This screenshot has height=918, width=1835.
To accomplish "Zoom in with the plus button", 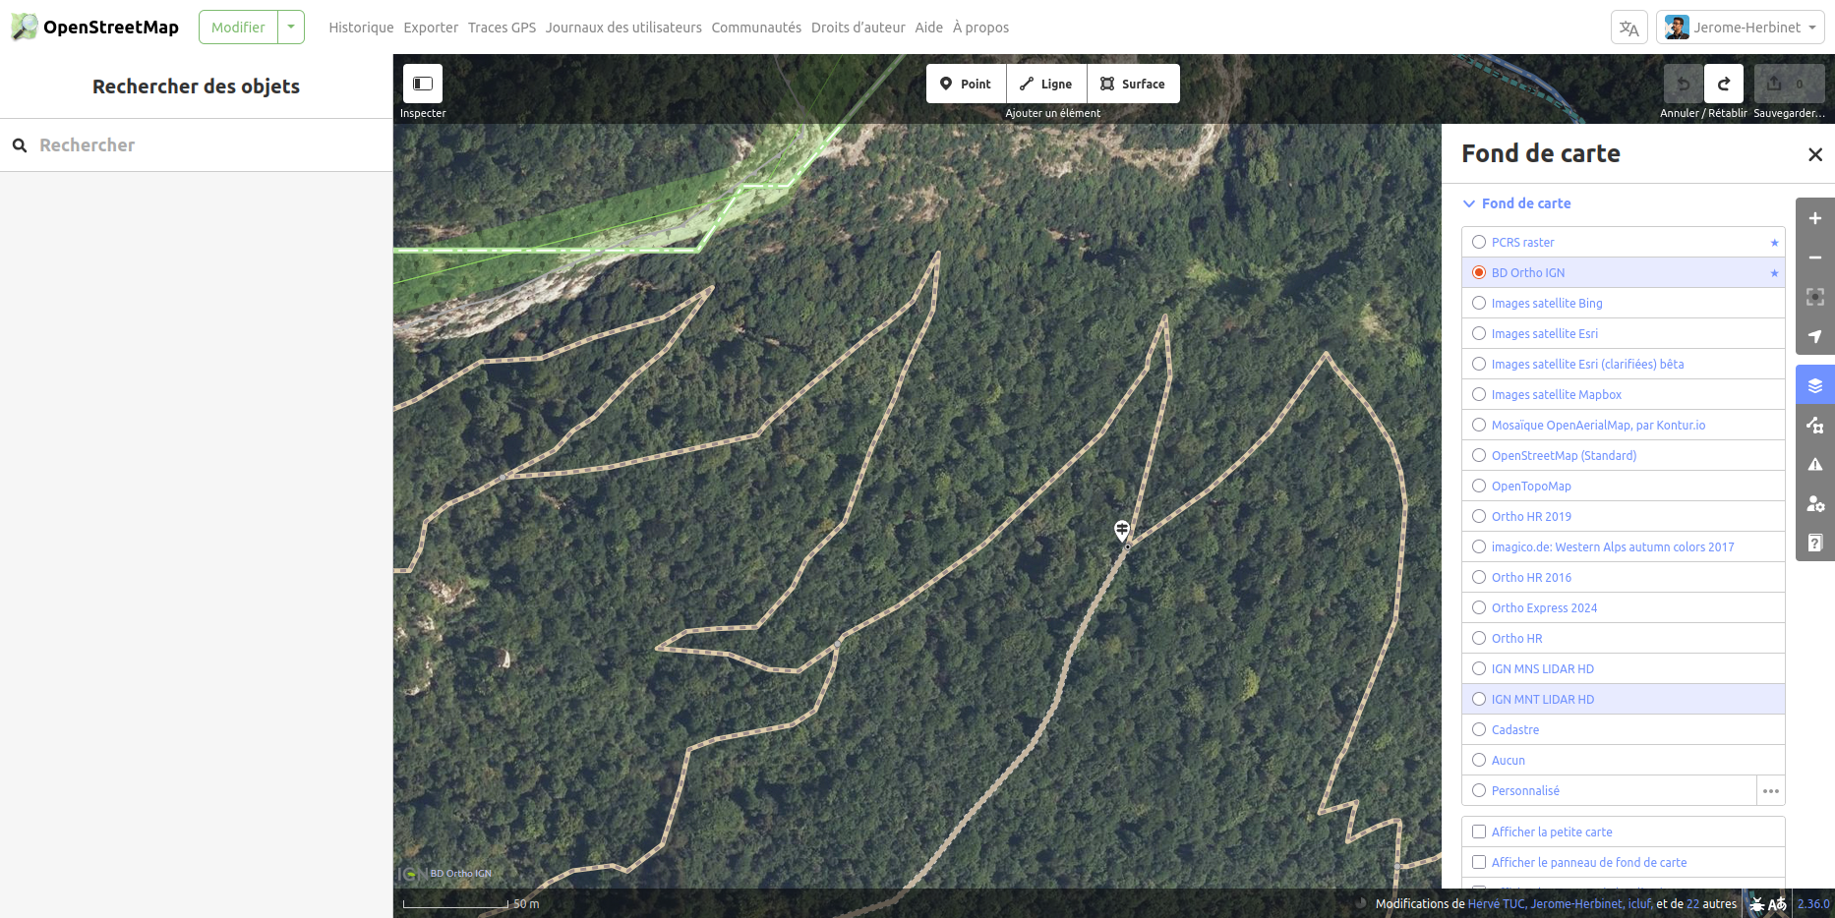I will click(x=1815, y=218).
